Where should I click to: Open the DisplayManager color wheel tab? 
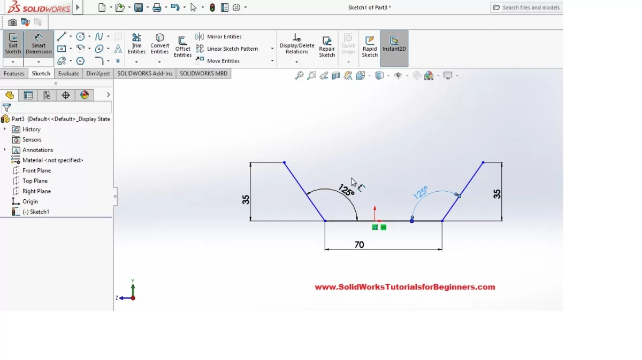coord(85,95)
